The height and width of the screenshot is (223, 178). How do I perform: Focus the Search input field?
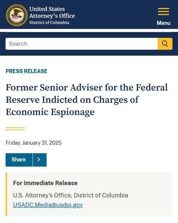click(81, 44)
